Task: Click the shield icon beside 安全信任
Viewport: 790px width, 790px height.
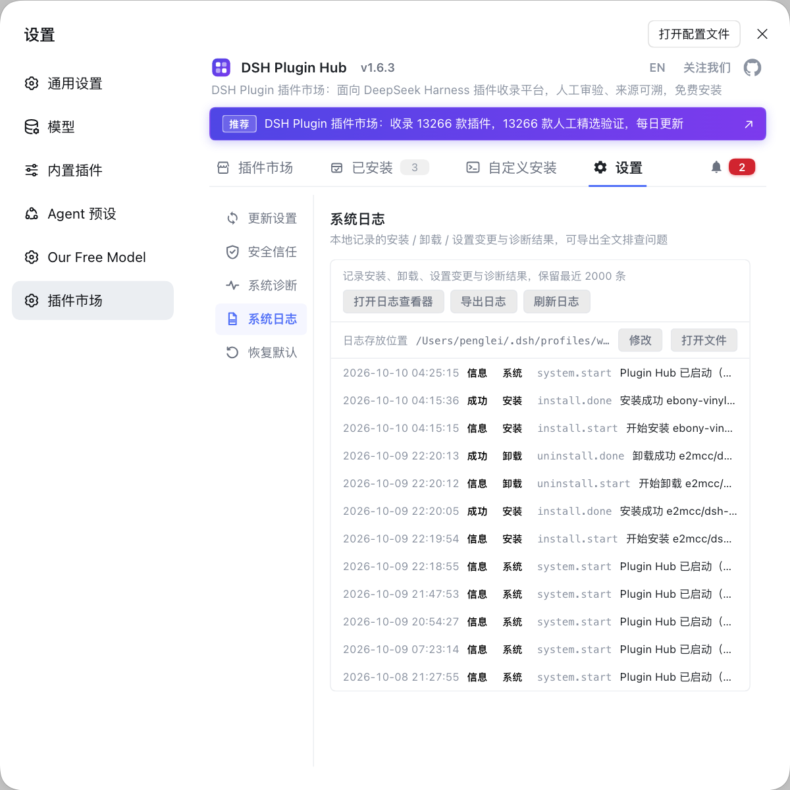Action: coord(232,251)
